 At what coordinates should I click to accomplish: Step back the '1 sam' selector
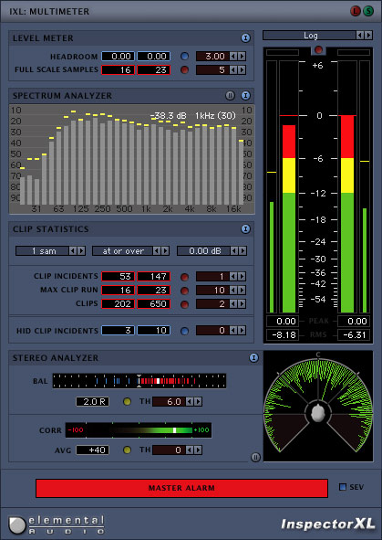tap(73, 250)
